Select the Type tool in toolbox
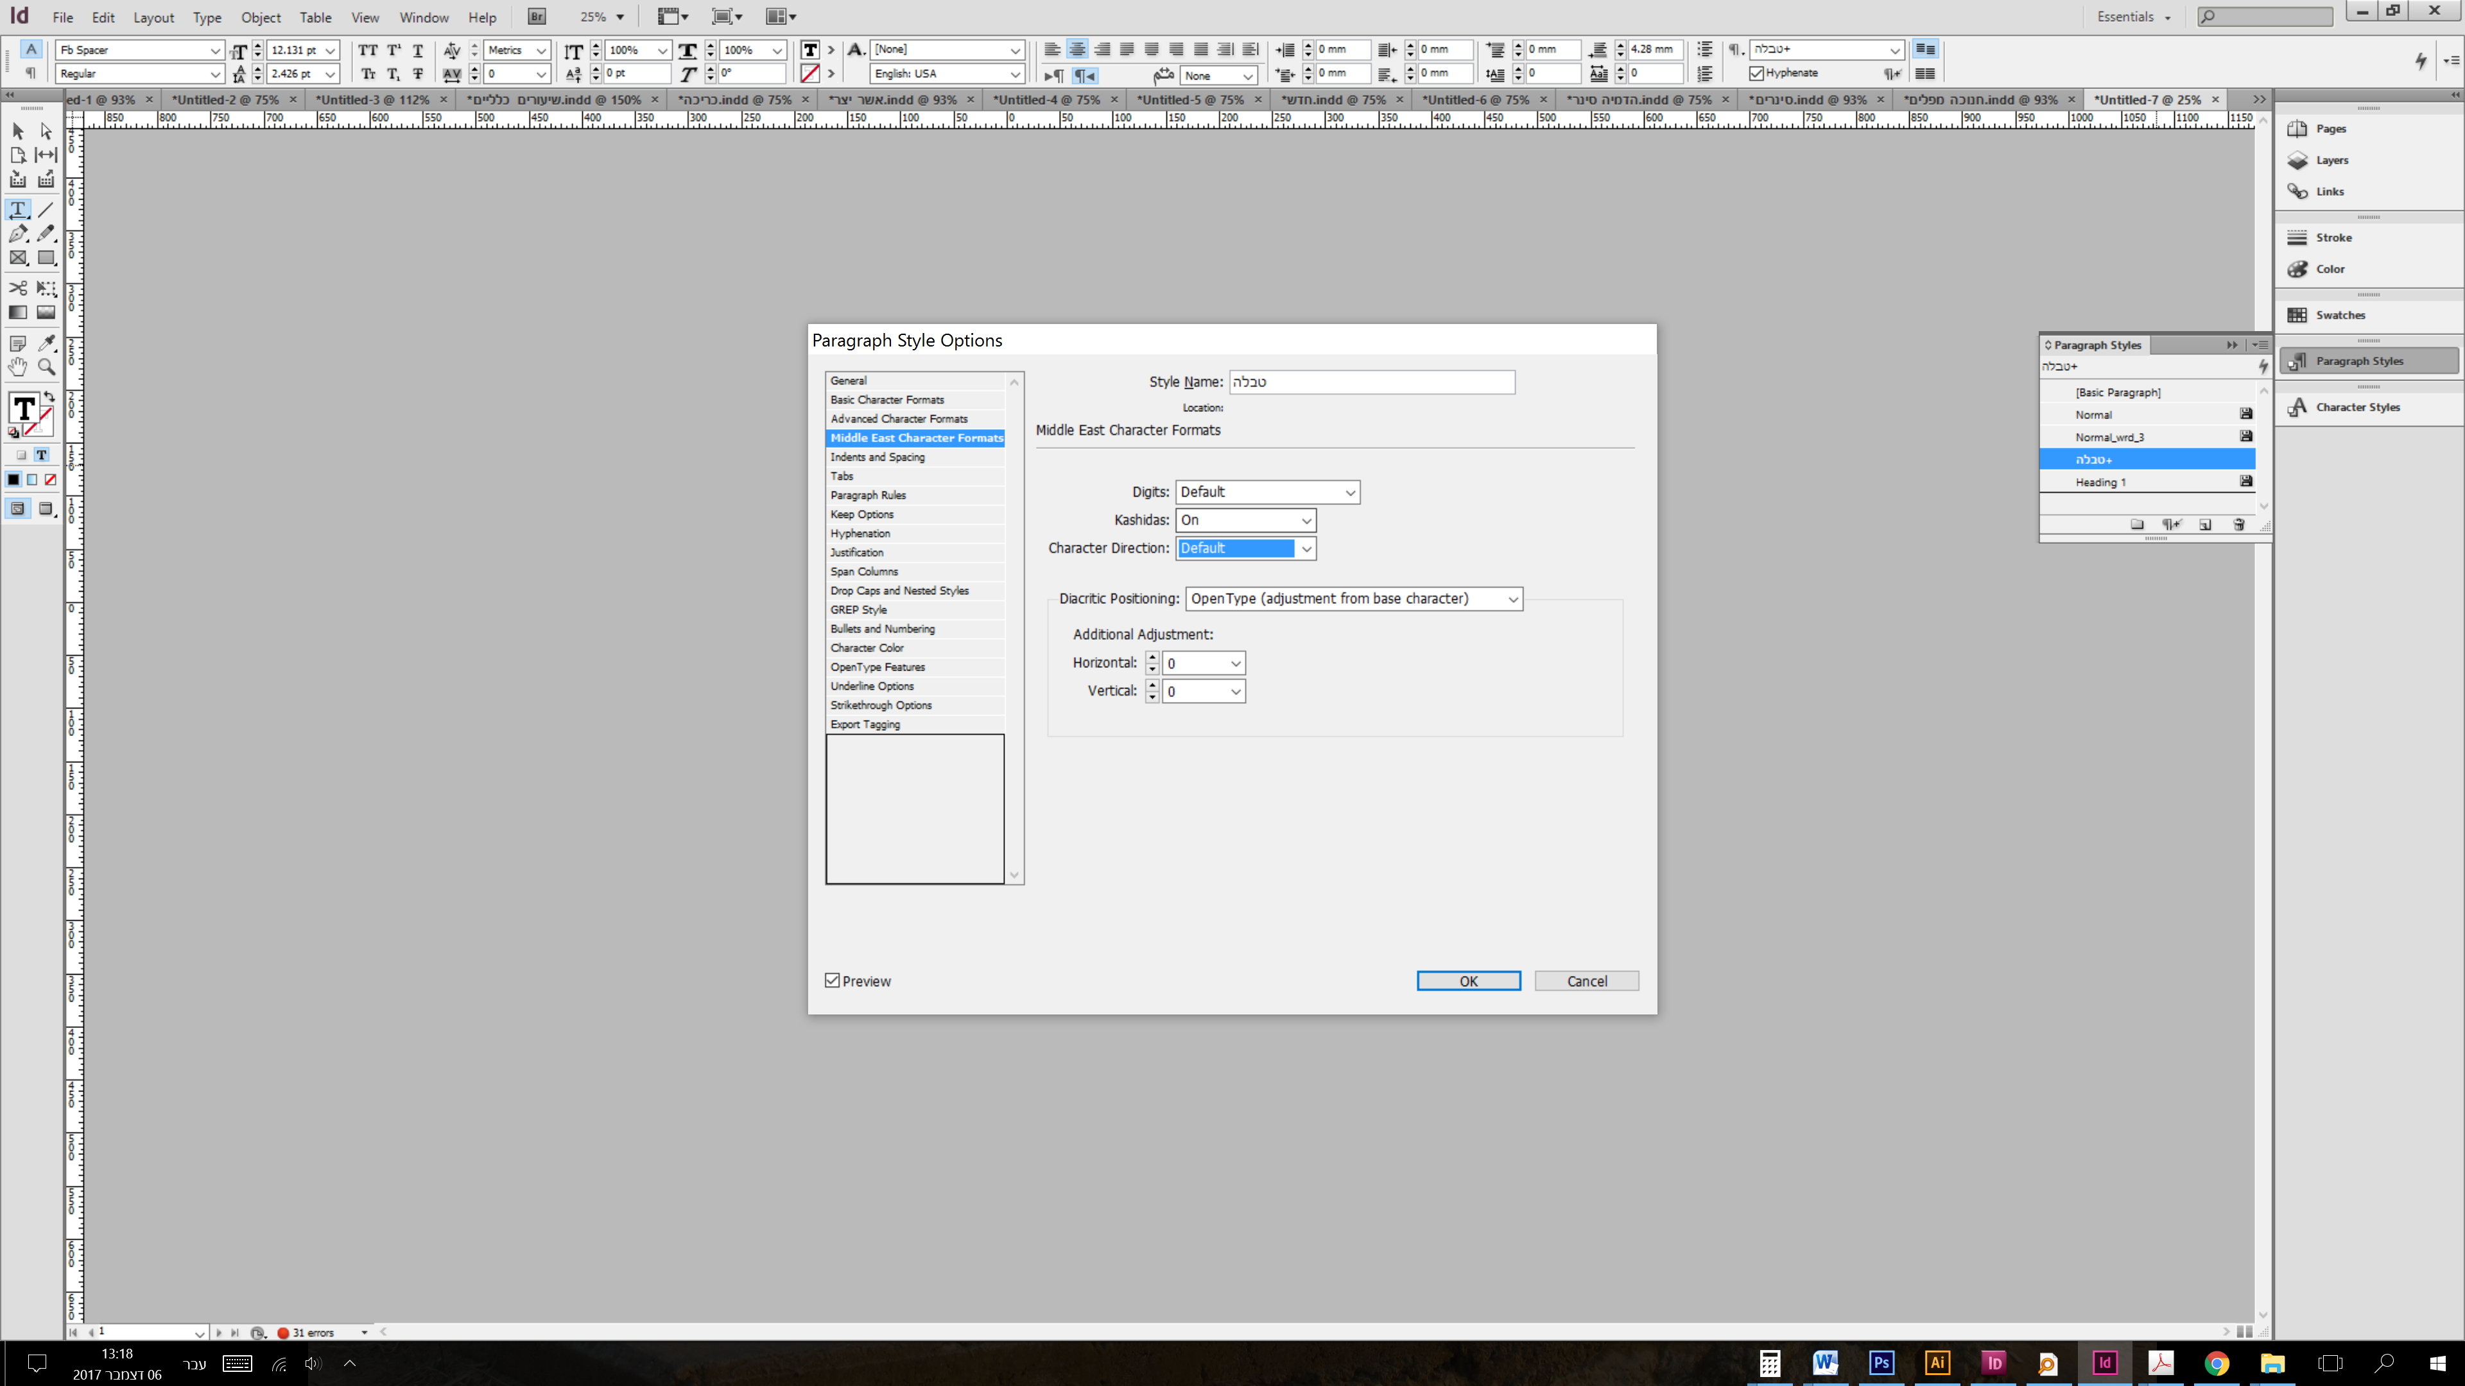 17,209
